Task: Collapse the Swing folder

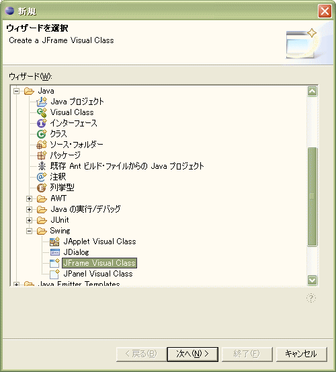Action: pyautogui.click(x=29, y=231)
